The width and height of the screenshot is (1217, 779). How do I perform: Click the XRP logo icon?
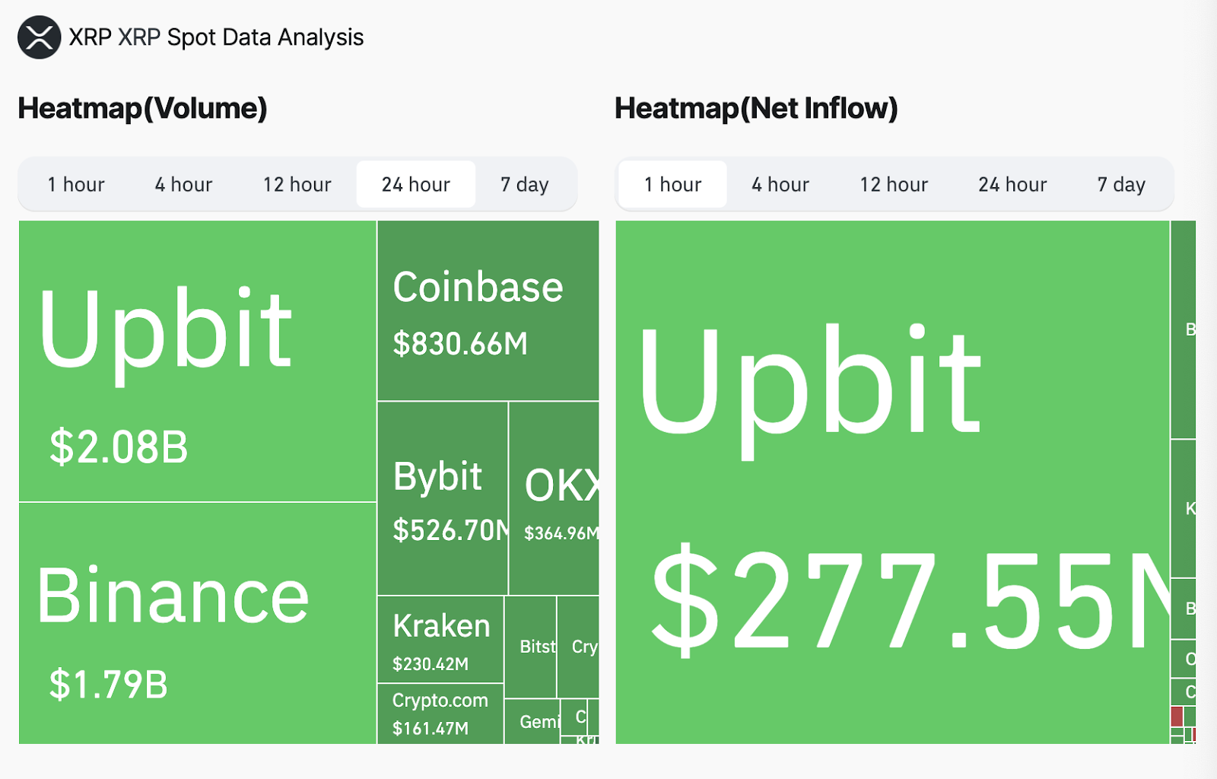click(x=39, y=37)
